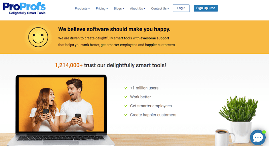Click the Sign Up Free button
The width and height of the screenshot is (269, 146).
click(x=205, y=8)
